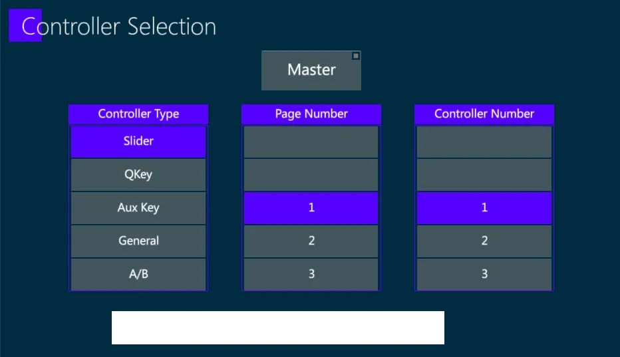Image resolution: width=620 pixels, height=357 pixels.
Task: Select QKey controller type
Action: pos(138,175)
